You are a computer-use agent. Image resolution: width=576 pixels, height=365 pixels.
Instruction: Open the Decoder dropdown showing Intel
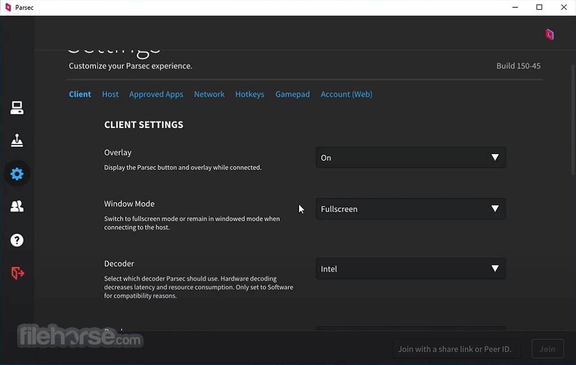pyautogui.click(x=411, y=269)
